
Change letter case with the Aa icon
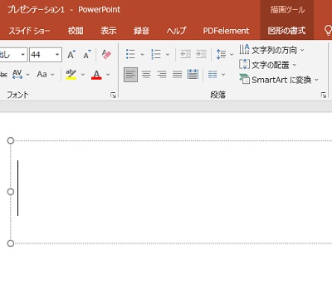[41, 74]
